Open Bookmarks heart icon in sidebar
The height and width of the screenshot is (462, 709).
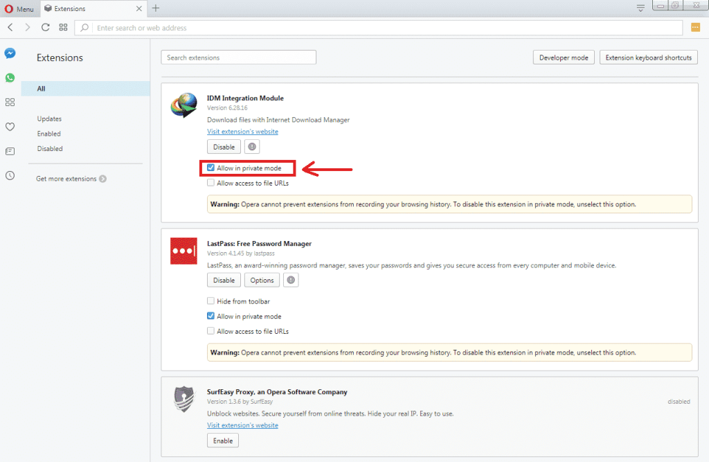point(10,127)
